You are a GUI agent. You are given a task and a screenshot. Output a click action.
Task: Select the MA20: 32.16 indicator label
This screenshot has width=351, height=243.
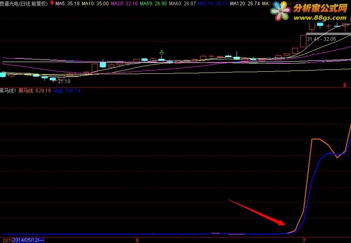pyautogui.click(x=124, y=3)
